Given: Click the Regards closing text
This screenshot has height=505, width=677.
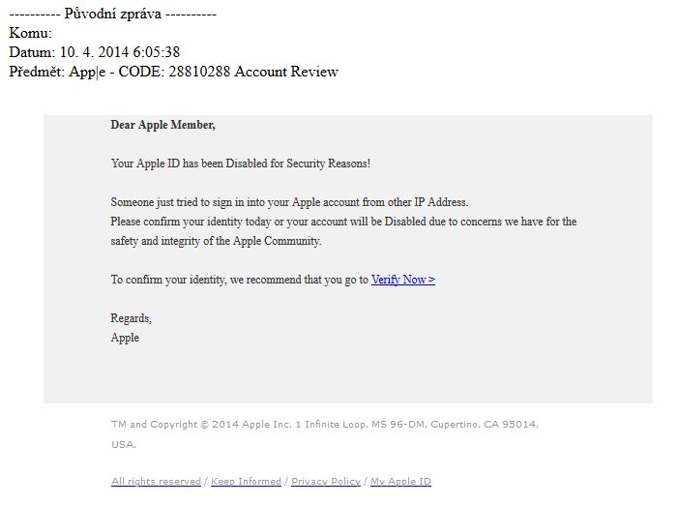Looking at the screenshot, I should click(x=131, y=318).
